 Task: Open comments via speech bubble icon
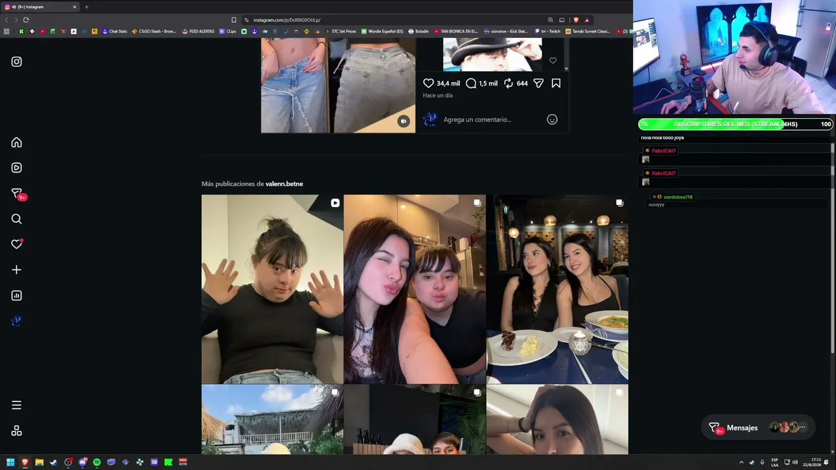pyautogui.click(x=471, y=83)
